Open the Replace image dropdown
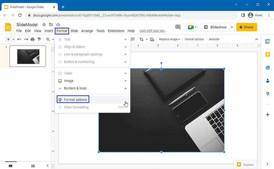The image size is (274, 169). 169,39
